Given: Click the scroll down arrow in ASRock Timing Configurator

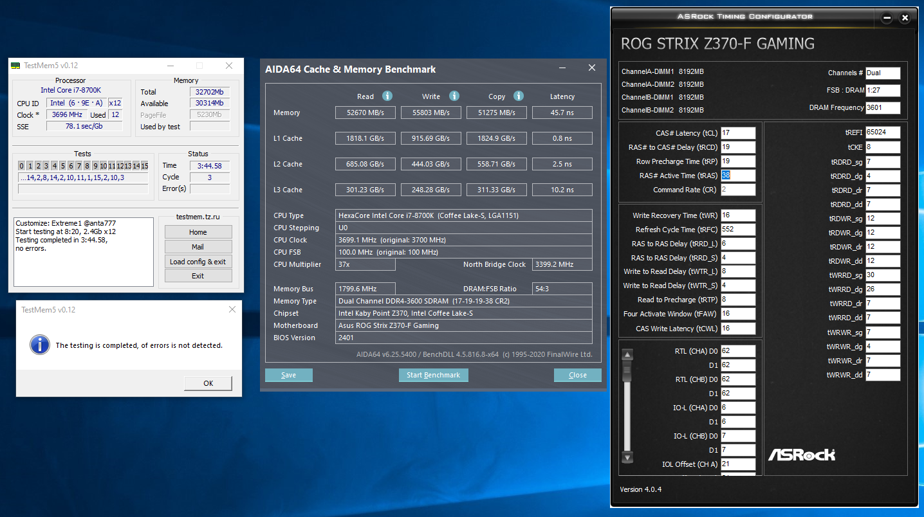Looking at the screenshot, I should (627, 457).
